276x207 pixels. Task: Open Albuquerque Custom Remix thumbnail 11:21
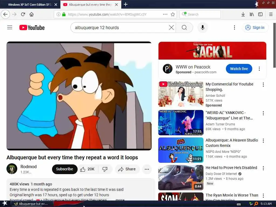pos(181,150)
